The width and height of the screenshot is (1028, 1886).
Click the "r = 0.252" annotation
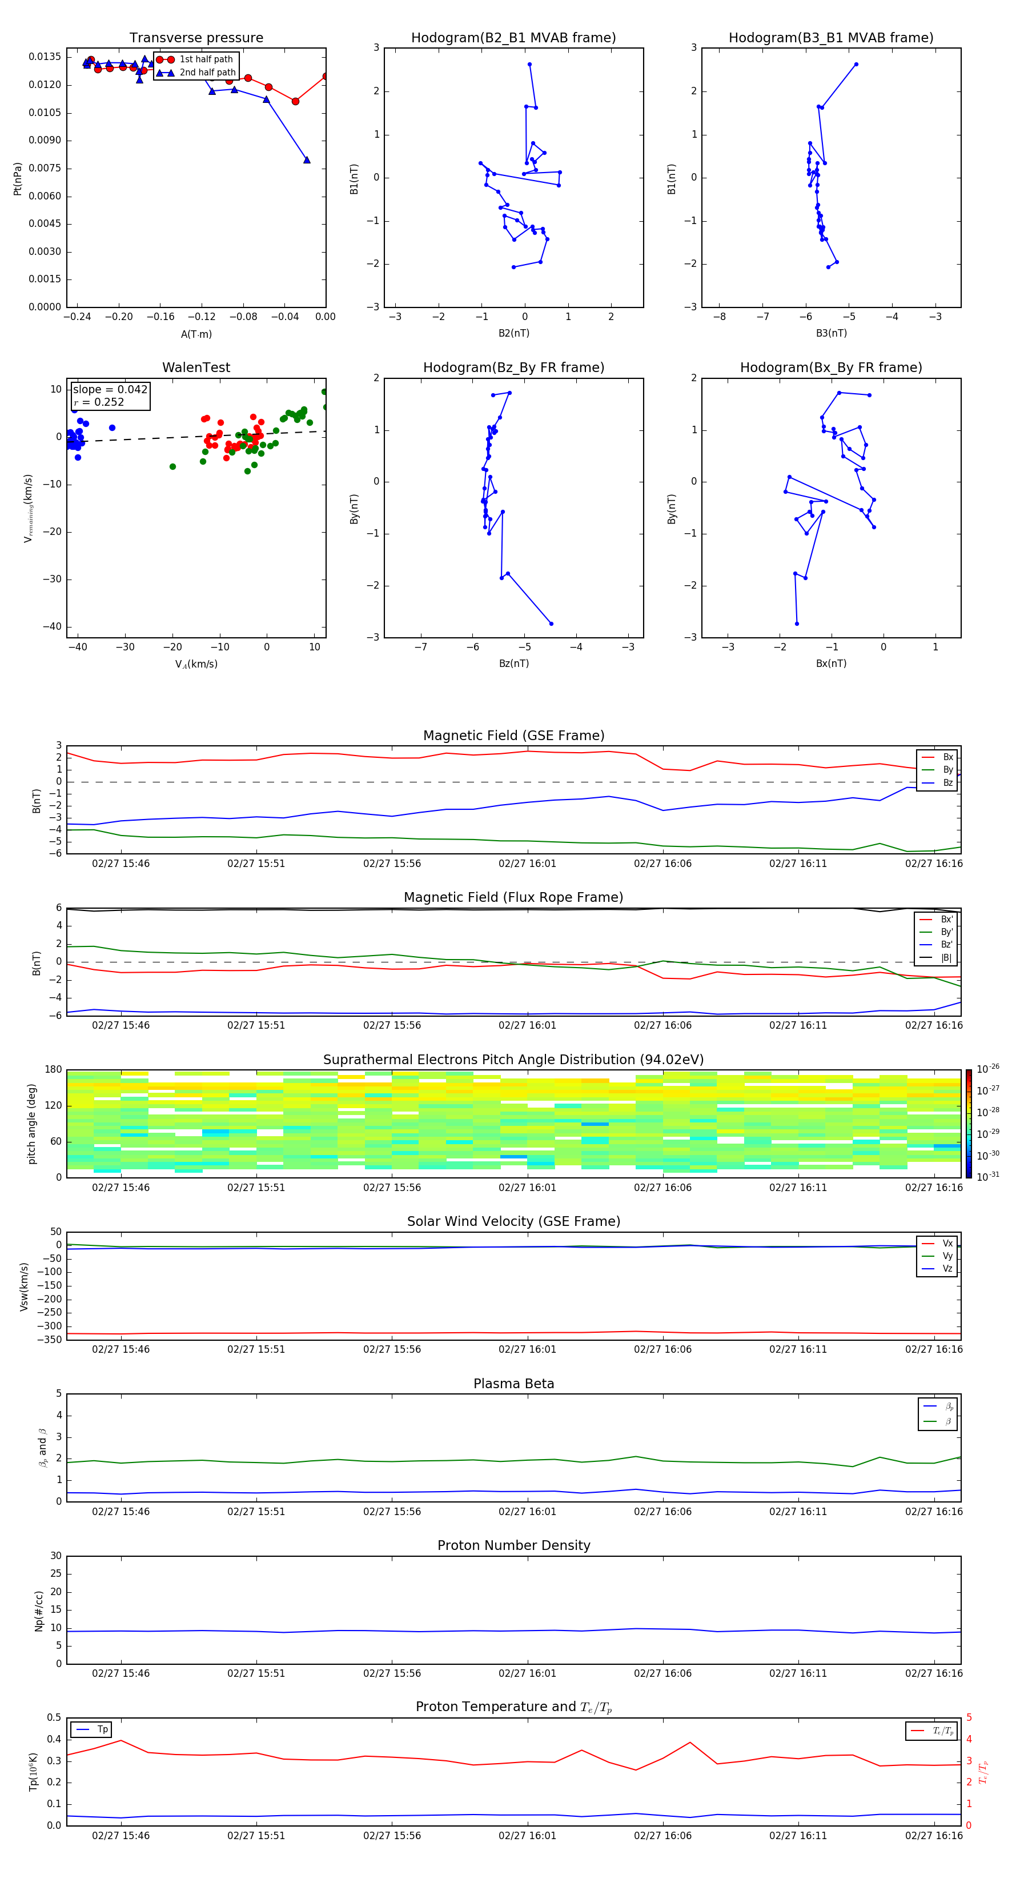pyautogui.click(x=99, y=402)
